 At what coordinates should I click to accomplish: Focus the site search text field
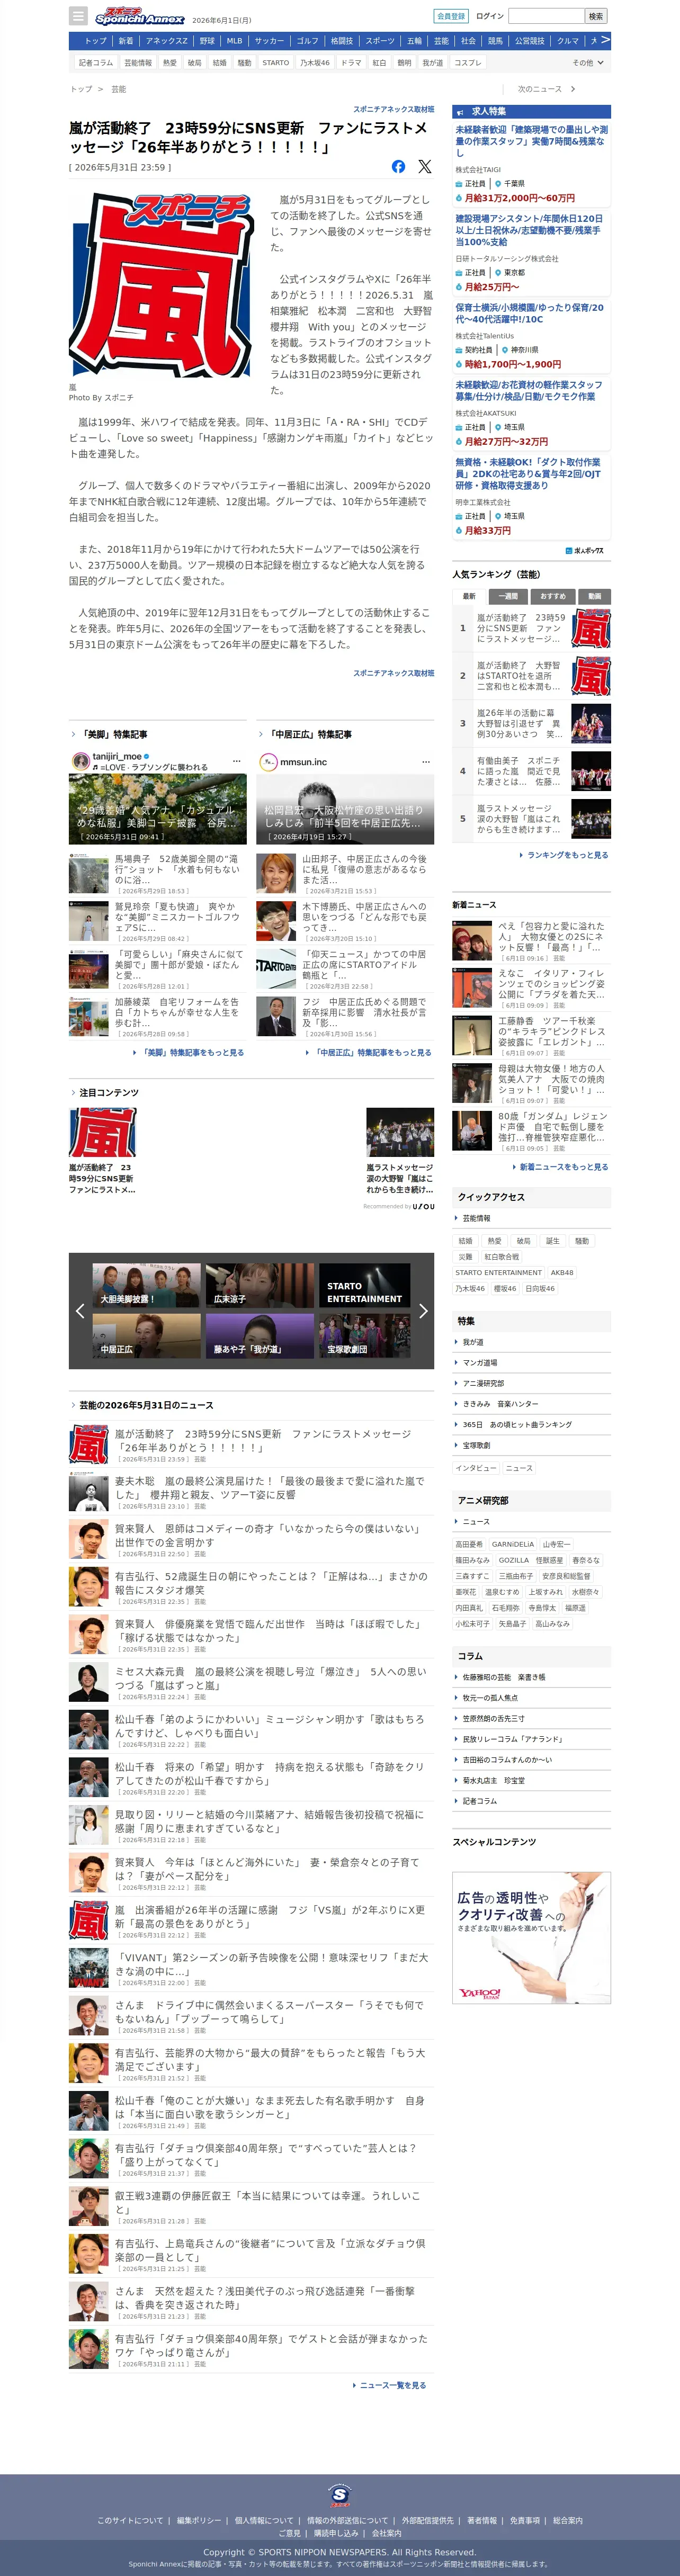coord(546,16)
